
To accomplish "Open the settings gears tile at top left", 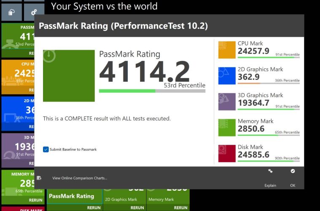I will [34, 12].
